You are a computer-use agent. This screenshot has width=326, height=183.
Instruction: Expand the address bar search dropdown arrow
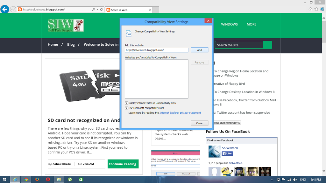point(97,10)
